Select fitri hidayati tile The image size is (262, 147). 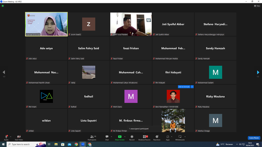tap(173, 72)
